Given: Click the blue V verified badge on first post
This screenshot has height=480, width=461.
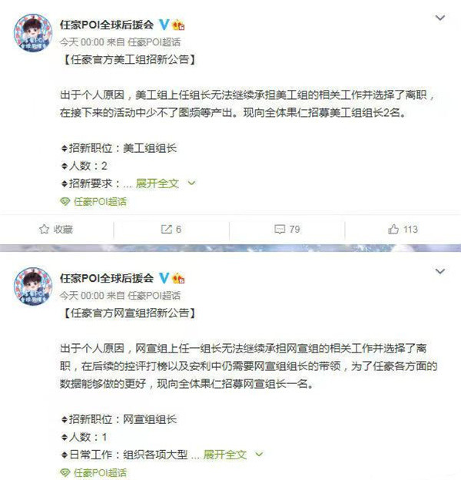Looking at the screenshot, I should point(164,25).
